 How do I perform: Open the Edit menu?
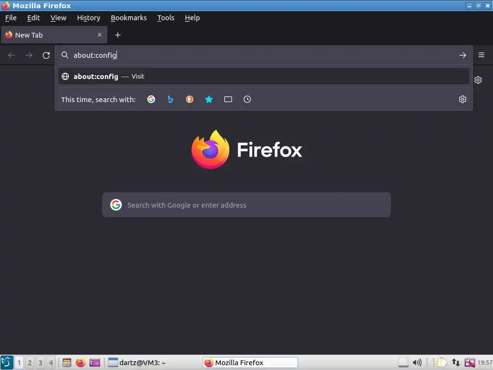tap(33, 18)
